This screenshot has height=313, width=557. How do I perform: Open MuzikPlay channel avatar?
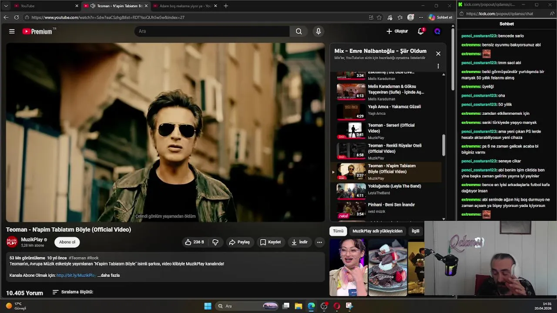(x=12, y=242)
